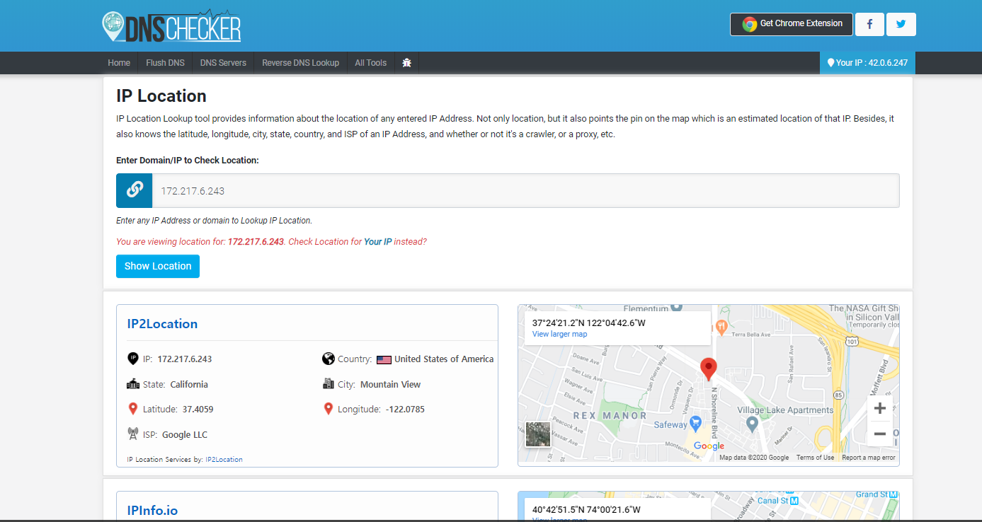Open the Facebook page icon
Image resolution: width=982 pixels, height=522 pixels.
click(x=869, y=24)
